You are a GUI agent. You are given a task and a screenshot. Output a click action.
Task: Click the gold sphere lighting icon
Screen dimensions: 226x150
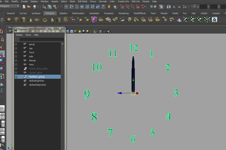(x=88, y=31)
